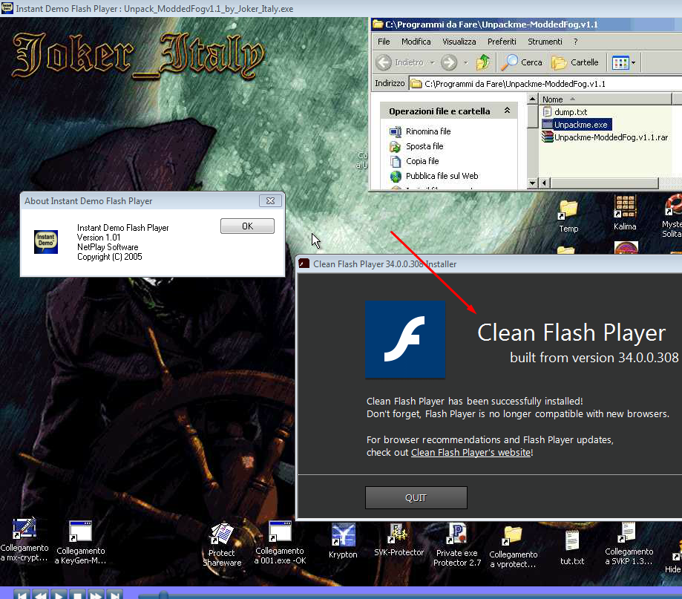Open the Indietro history dropdown arrow
Screen dimensions: 682x599
(433, 62)
